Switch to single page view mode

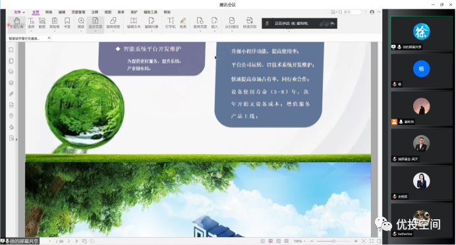point(263,241)
